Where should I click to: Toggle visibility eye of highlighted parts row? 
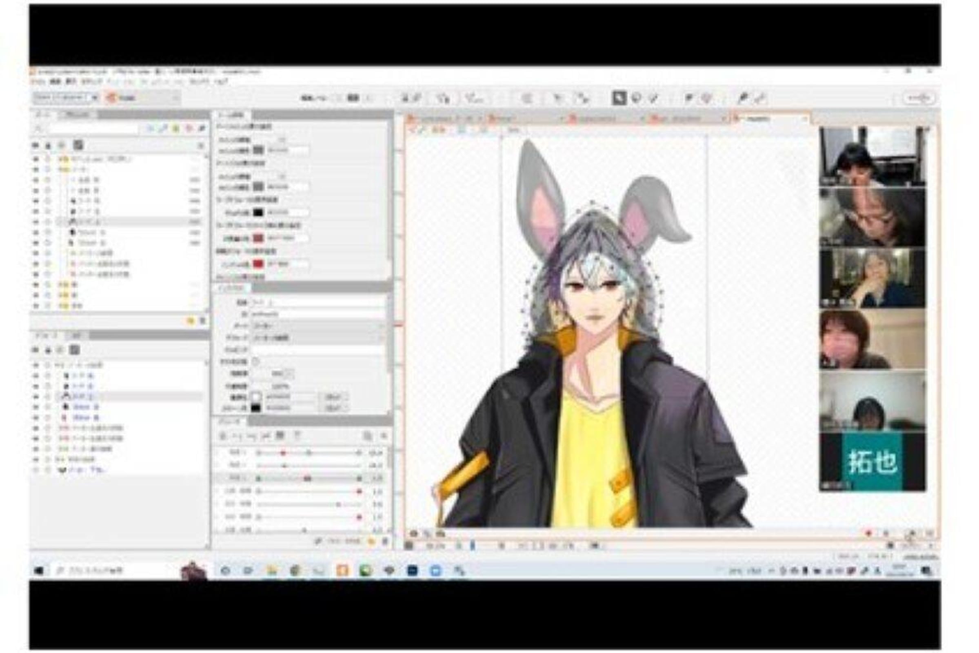(x=36, y=222)
